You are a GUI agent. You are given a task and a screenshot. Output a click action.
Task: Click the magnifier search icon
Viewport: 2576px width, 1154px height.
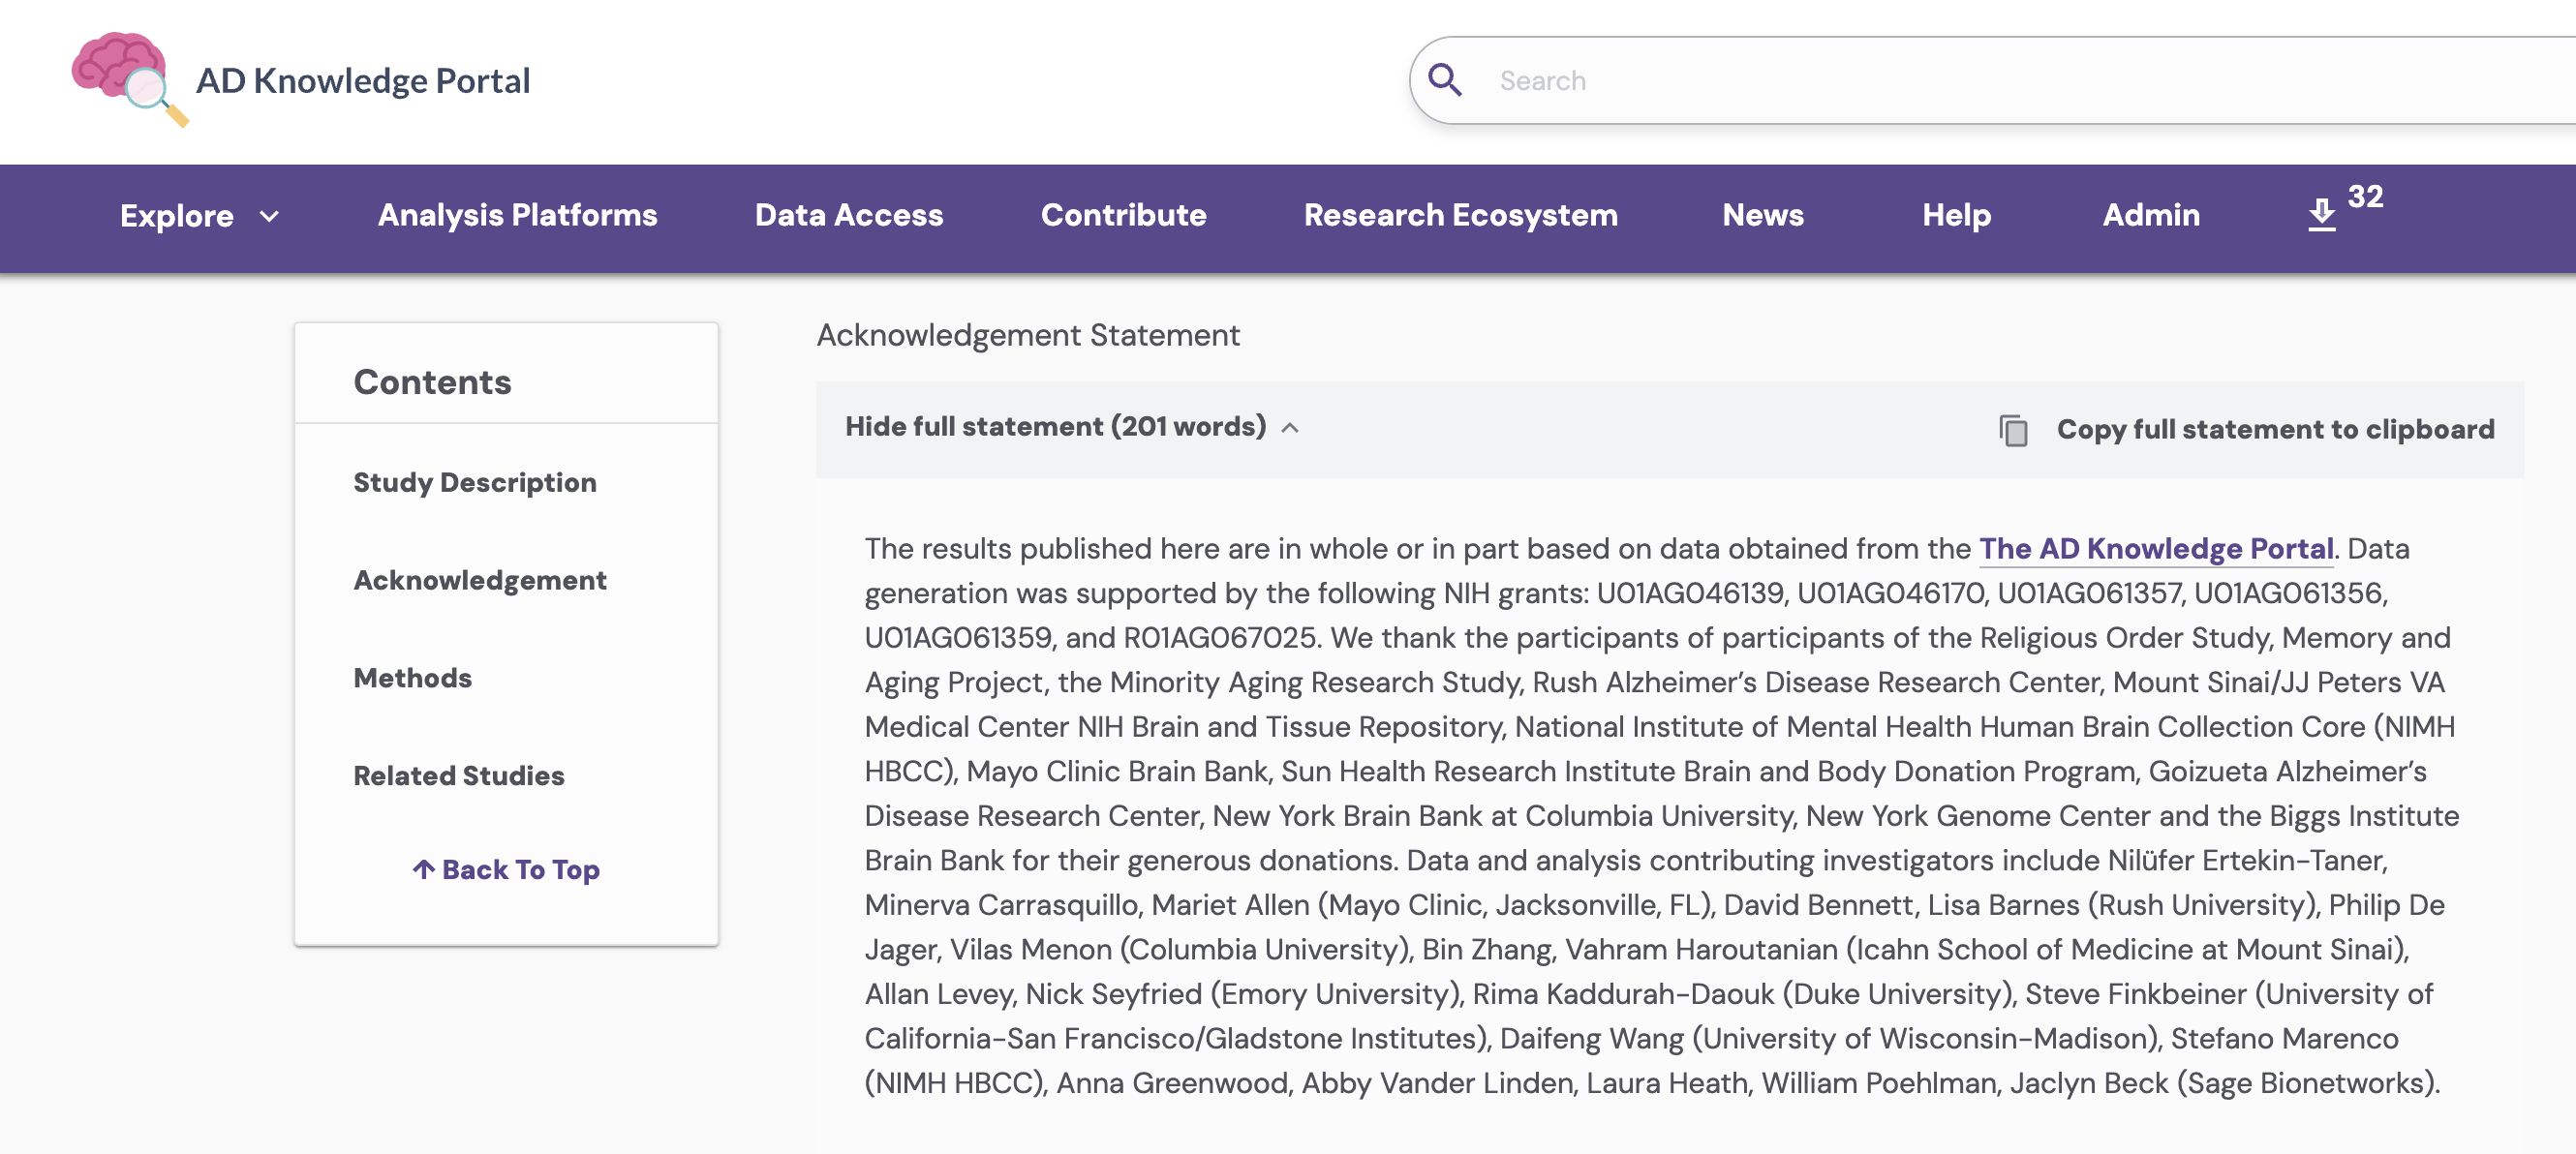pyautogui.click(x=1444, y=80)
